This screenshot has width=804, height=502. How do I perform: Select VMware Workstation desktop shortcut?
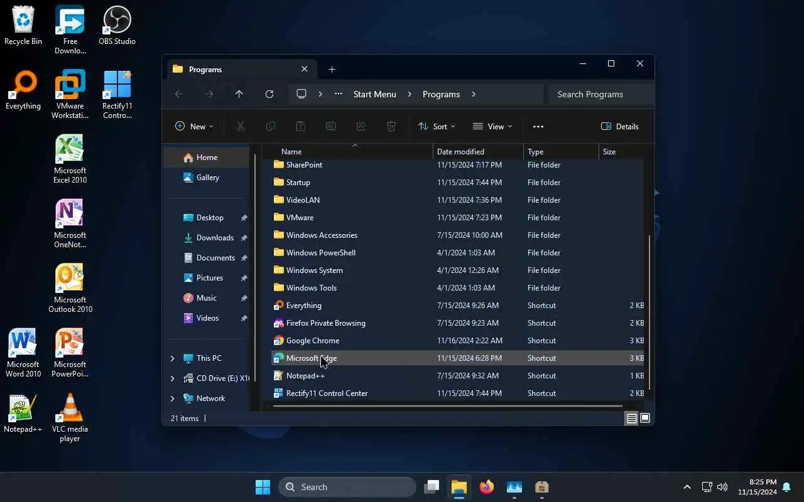[x=70, y=94]
